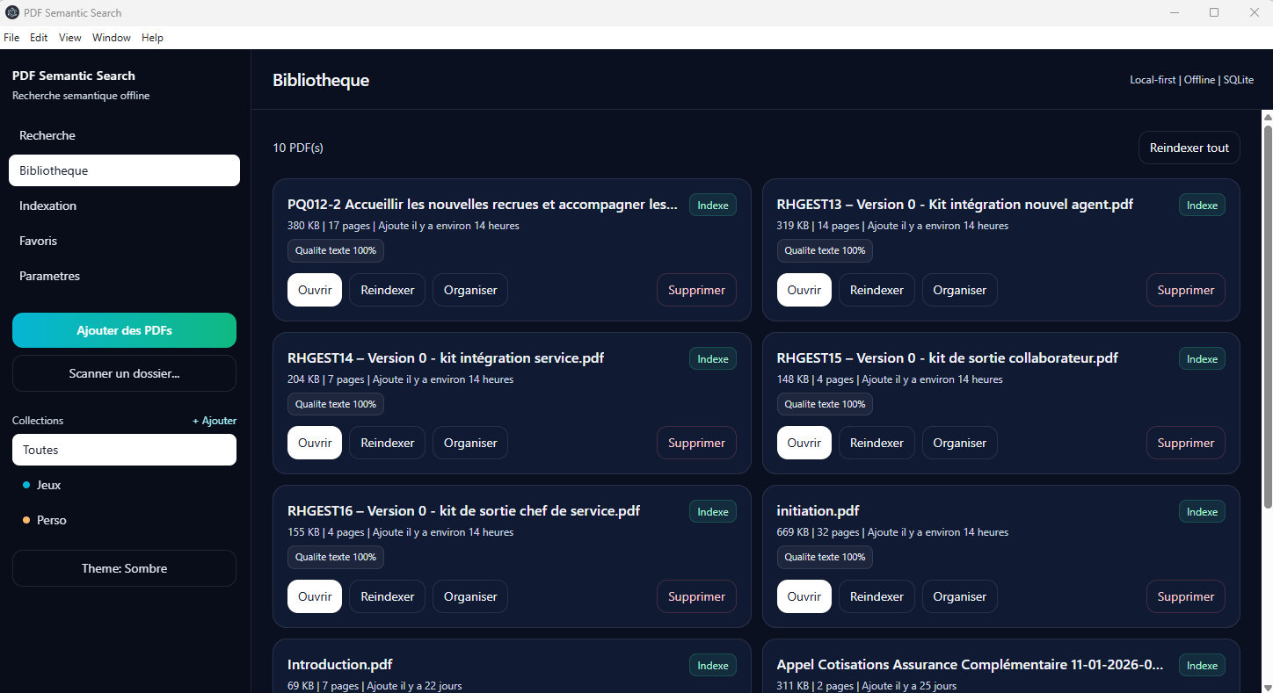Screen dimensions: 1273x693
Task: Go to the Recherche section
Action: click(x=47, y=135)
